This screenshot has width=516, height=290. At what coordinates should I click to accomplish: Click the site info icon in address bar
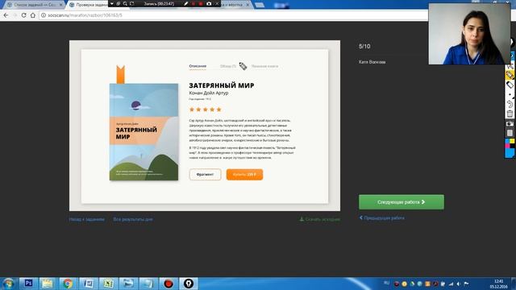[x=44, y=15]
